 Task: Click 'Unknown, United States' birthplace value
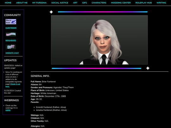pyautogui.click(x=57, y=90)
